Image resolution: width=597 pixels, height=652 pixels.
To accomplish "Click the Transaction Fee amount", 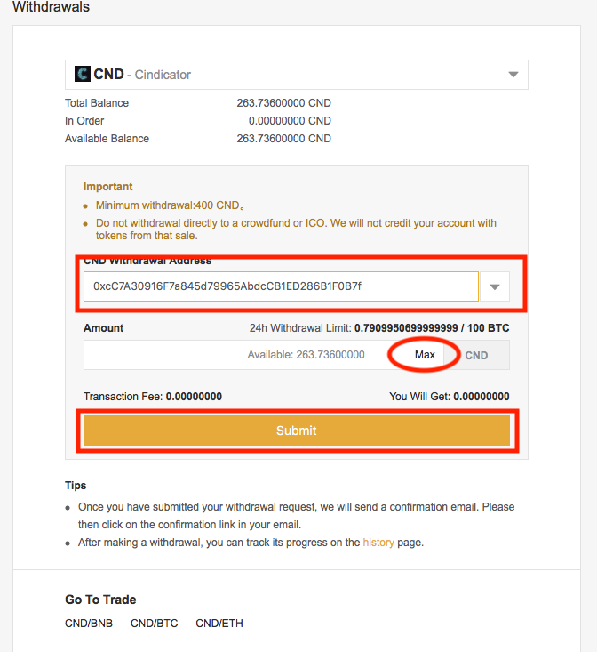I will click(x=194, y=397).
